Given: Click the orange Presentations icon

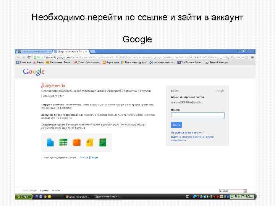Looking at the screenshot, I should coord(77,142).
